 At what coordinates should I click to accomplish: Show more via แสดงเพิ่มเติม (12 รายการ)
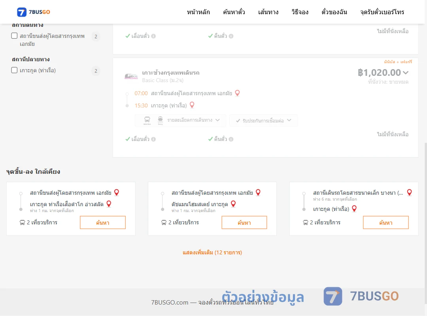[212, 252]
